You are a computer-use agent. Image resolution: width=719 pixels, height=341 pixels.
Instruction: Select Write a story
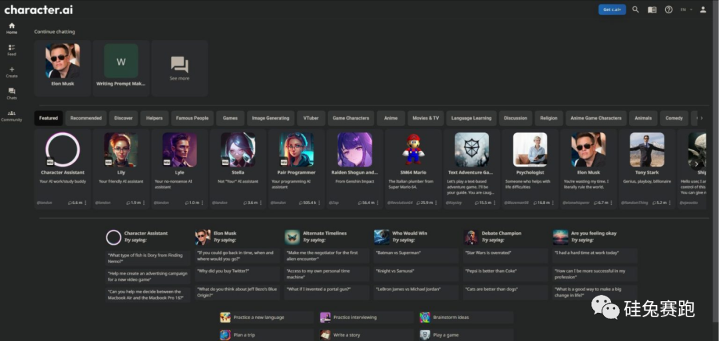(x=366, y=335)
